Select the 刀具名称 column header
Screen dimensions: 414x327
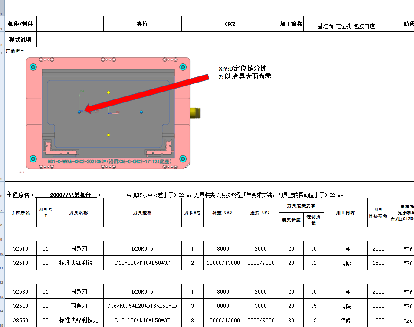coord(78,213)
